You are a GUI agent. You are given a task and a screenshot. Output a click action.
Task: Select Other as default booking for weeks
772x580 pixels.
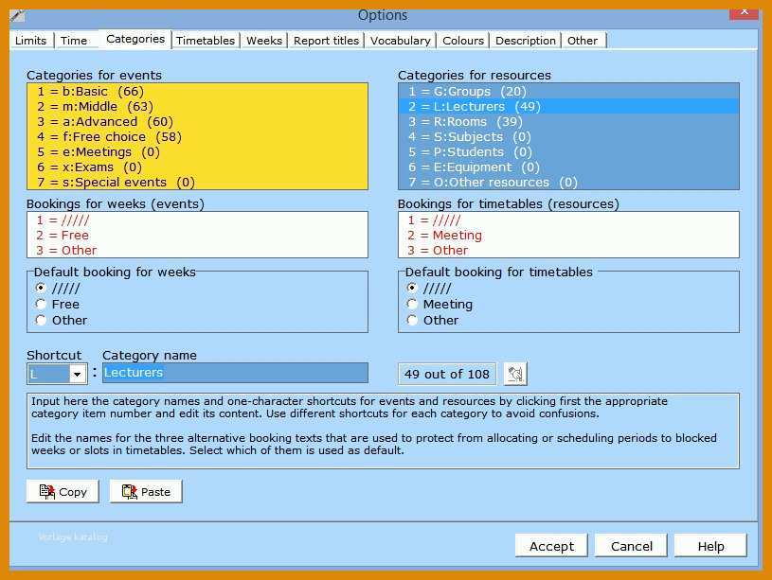click(x=41, y=320)
